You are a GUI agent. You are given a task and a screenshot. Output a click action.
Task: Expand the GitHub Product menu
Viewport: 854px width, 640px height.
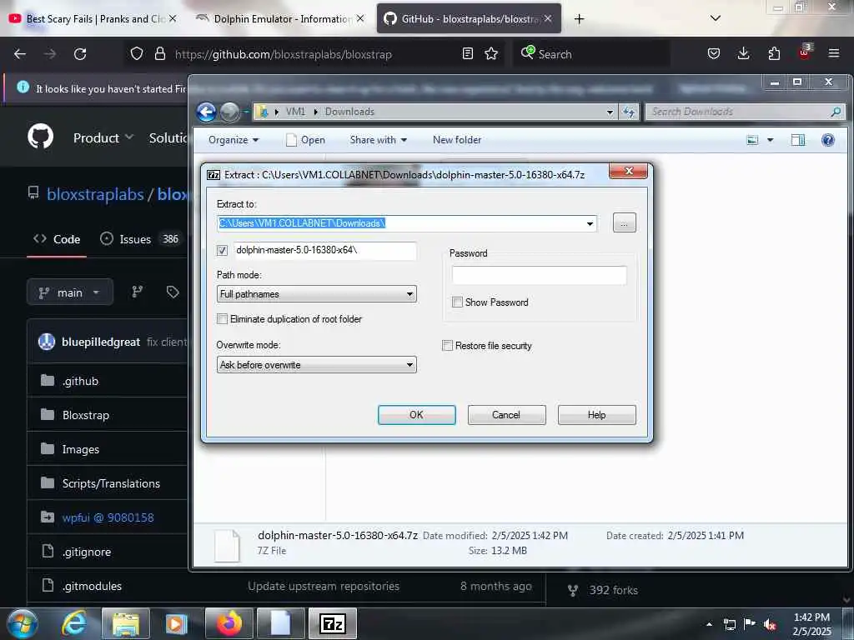pyautogui.click(x=103, y=137)
